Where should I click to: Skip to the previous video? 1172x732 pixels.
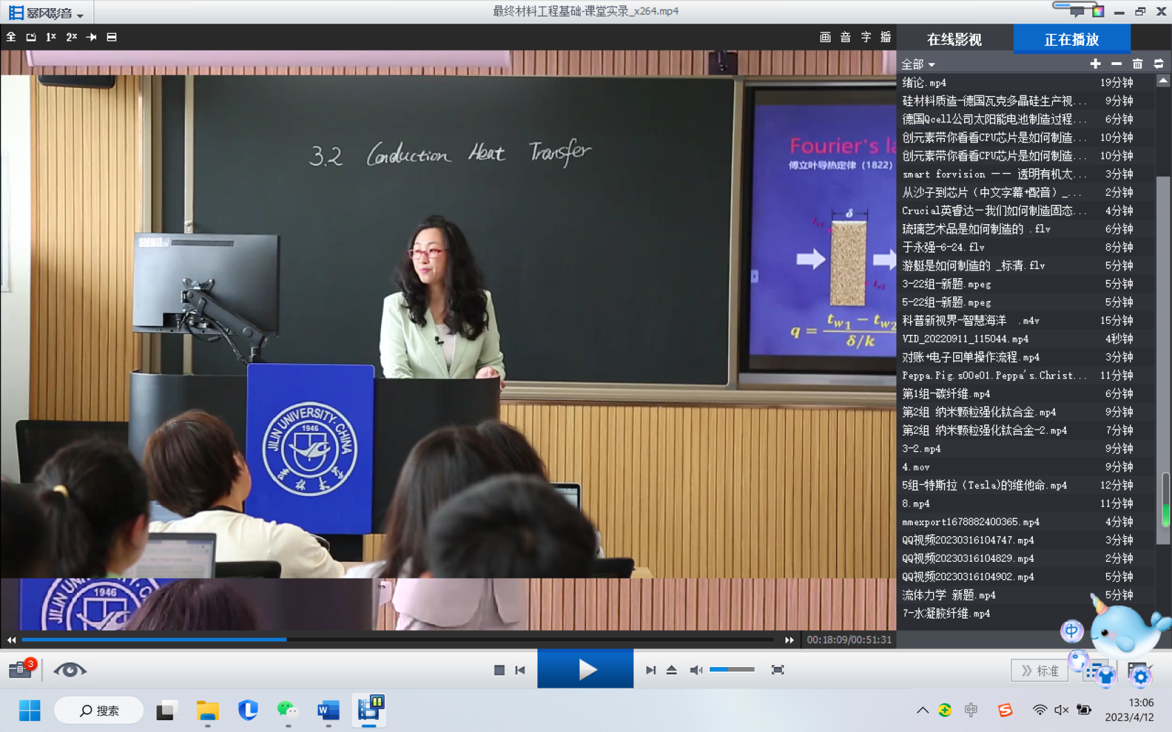click(520, 670)
